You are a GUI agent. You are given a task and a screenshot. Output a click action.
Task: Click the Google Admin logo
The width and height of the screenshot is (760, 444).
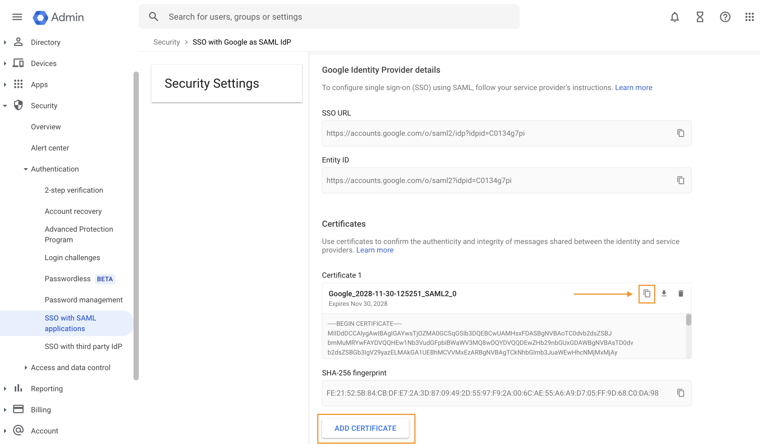[x=58, y=17]
